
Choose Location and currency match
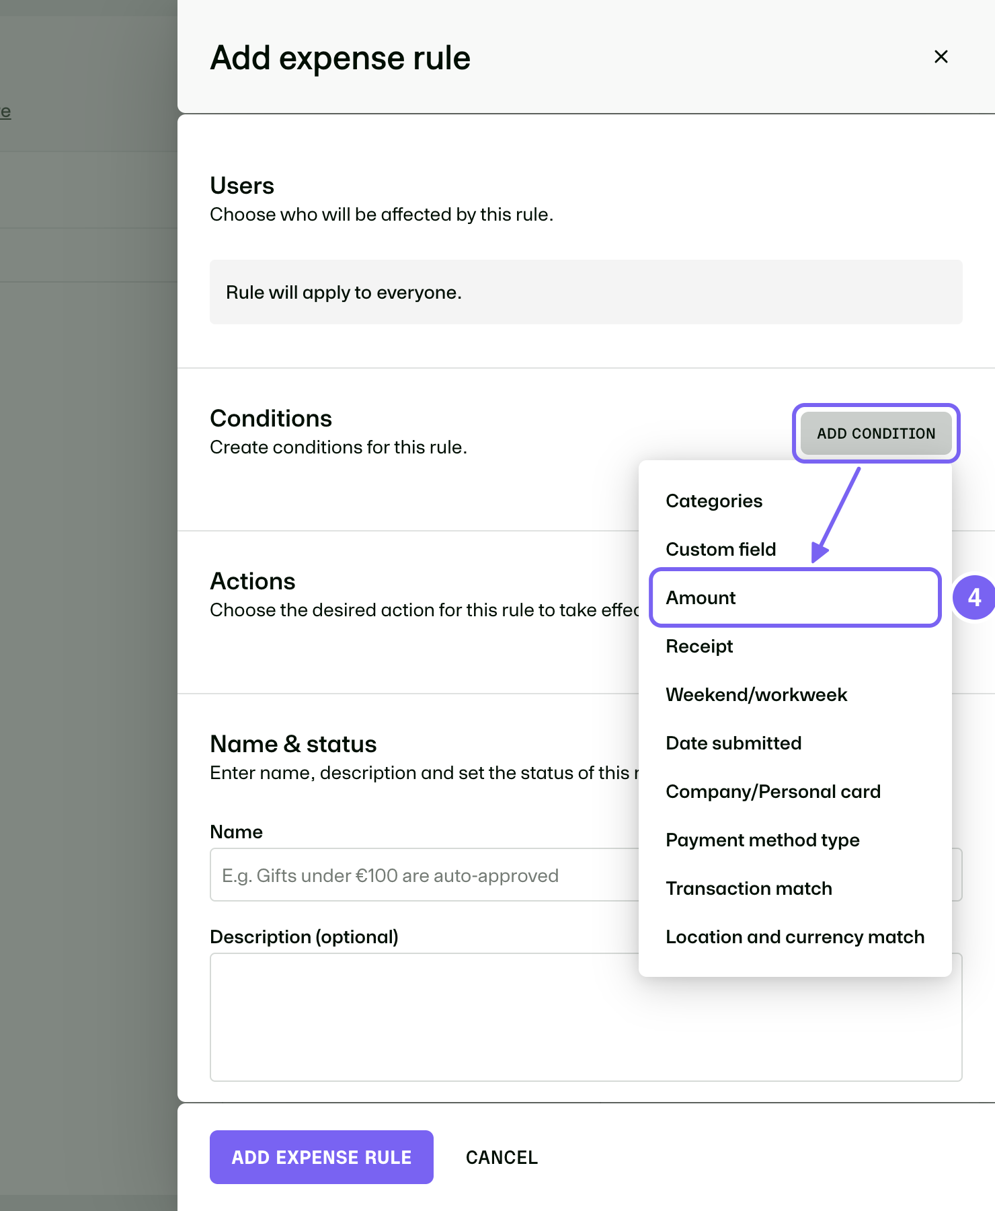[795, 937]
